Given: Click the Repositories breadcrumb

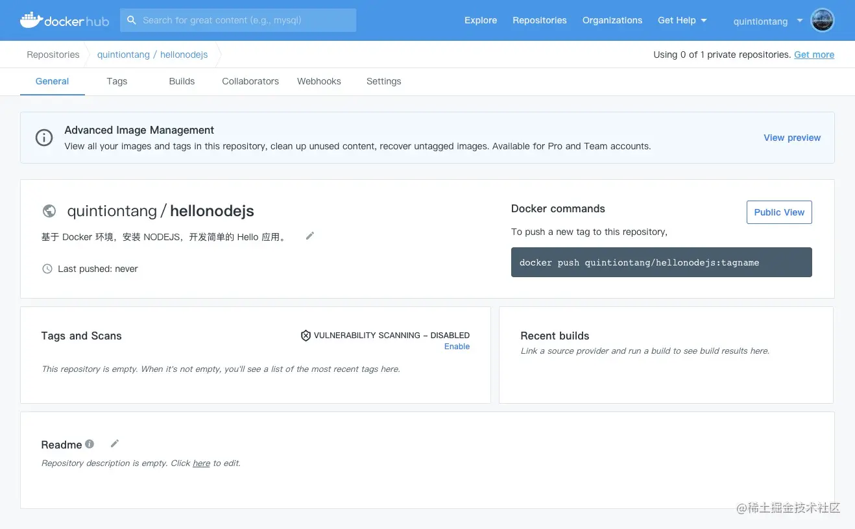Looking at the screenshot, I should pyautogui.click(x=53, y=55).
